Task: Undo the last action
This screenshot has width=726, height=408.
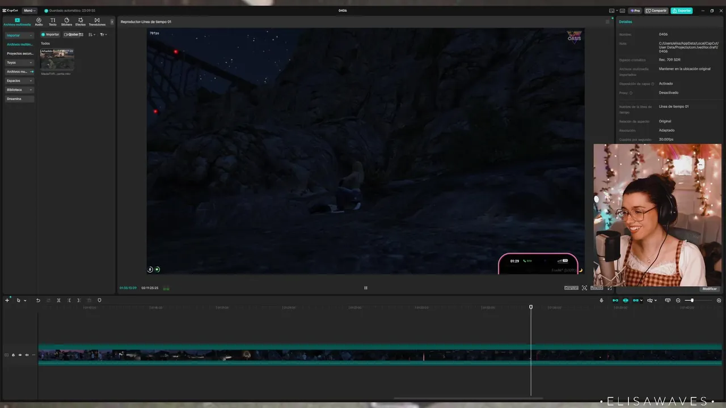Action: [38, 300]
